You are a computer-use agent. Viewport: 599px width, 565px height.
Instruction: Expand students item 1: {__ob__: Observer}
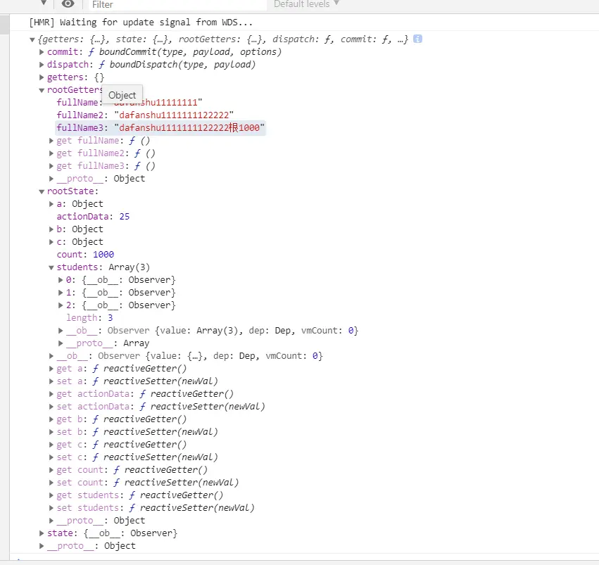tap(61, 293)
